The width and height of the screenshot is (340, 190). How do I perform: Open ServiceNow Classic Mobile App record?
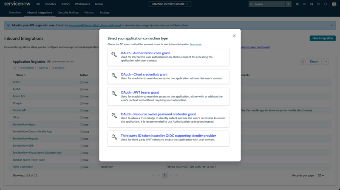[x=32, y=131]
